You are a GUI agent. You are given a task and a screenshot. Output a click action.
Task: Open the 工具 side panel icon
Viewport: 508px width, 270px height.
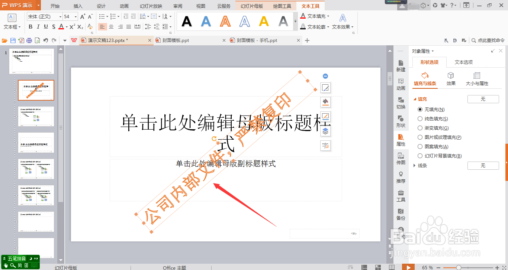401,196
